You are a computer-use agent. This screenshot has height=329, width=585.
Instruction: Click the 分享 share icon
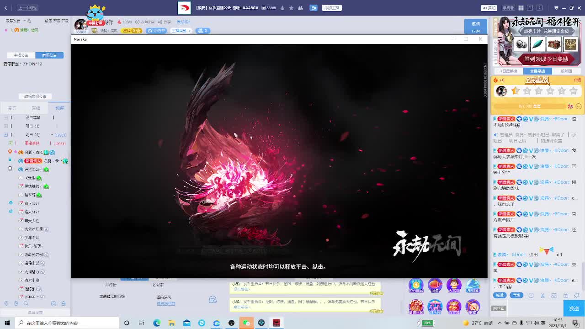click(x=165, y=22)
